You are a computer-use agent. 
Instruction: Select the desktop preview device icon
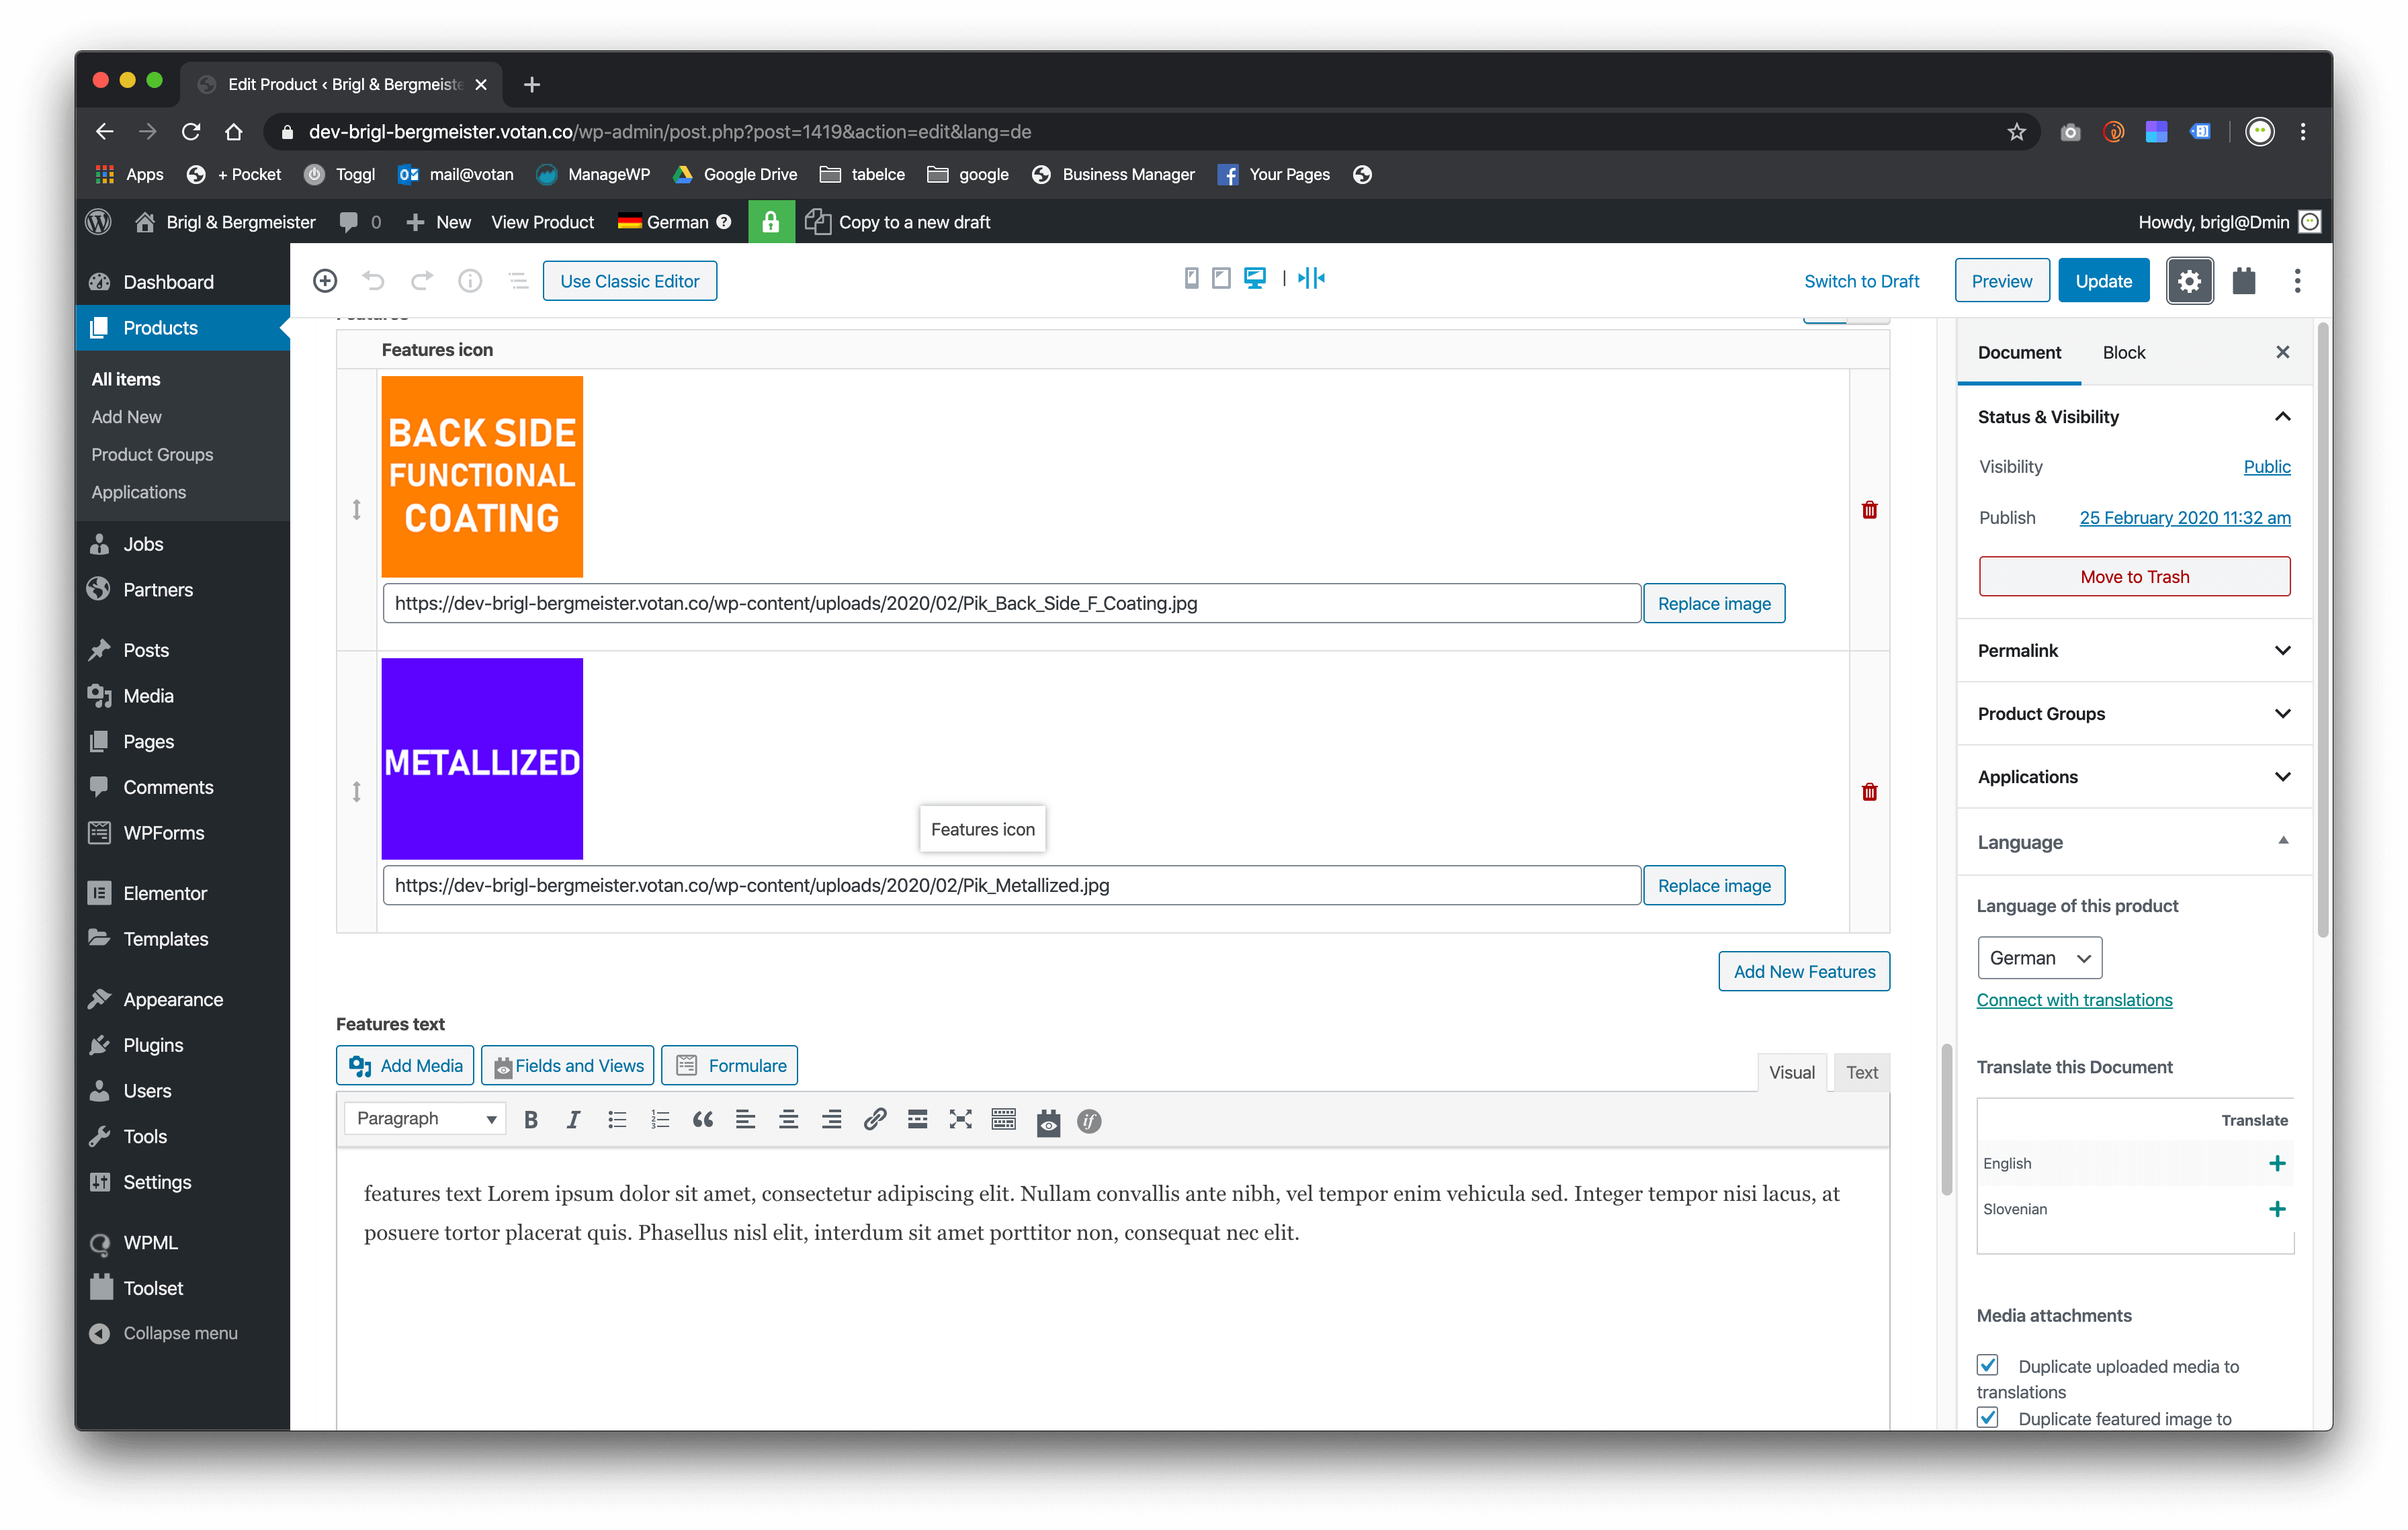pyautogui.click(x=1254, y=278)
